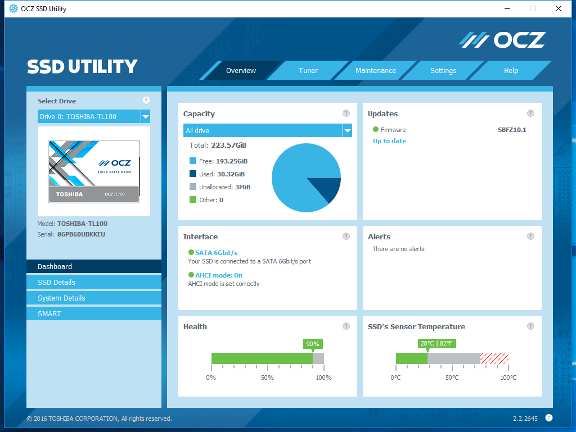The image size is (576, 432).
Task: Click the temperature gauge bar
Action: click(x=452, y=358)
